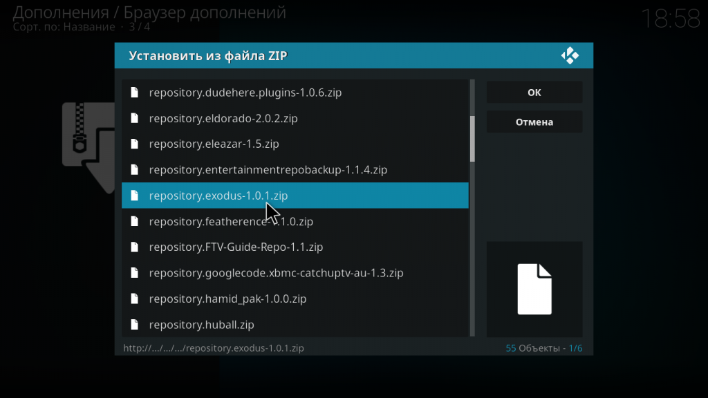Choose repository.huball.zip from the list
Image resolution: width=708 pixels, height=398 pixels.
[x=295, y=325]
